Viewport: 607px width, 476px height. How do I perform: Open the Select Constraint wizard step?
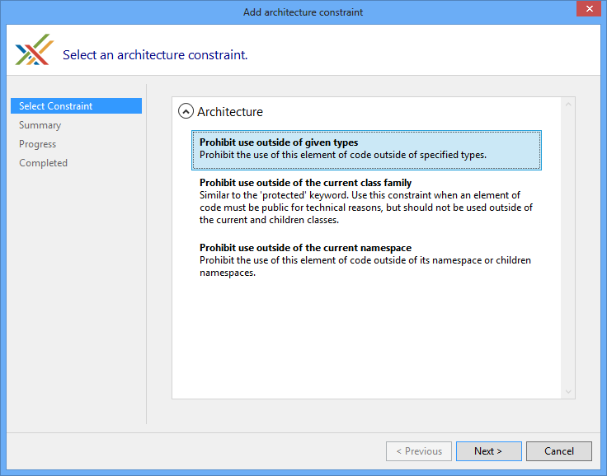point(56,106)
